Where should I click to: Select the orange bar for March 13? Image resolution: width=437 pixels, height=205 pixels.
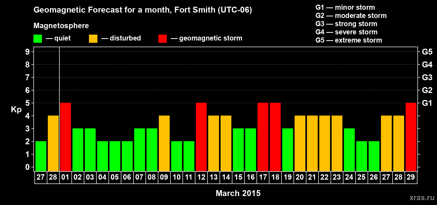coord(214,143)
